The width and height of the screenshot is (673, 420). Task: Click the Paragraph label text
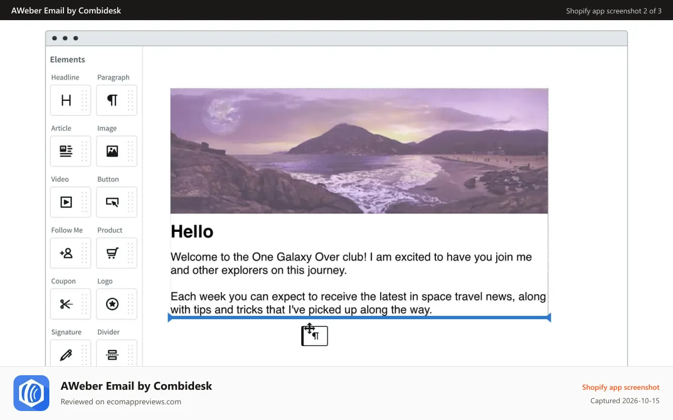click(x=113, y=77)
